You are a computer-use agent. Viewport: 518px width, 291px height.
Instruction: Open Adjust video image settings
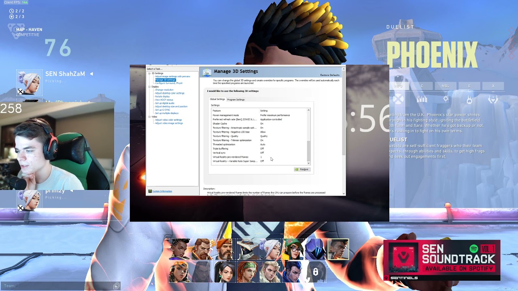coord(169,123)
